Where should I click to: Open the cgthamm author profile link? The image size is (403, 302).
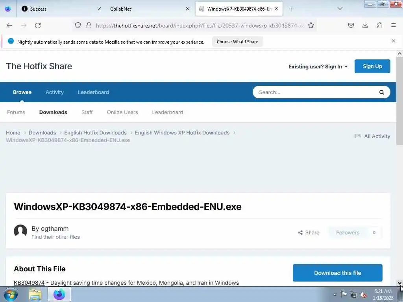coord(54,228)
